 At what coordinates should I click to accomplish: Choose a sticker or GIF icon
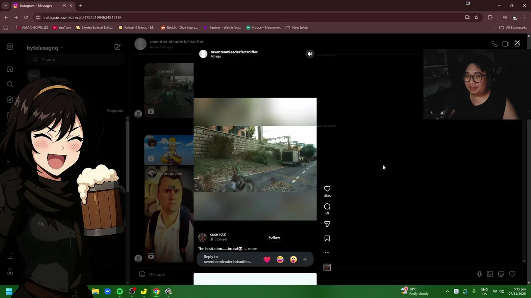pos(501,274)
